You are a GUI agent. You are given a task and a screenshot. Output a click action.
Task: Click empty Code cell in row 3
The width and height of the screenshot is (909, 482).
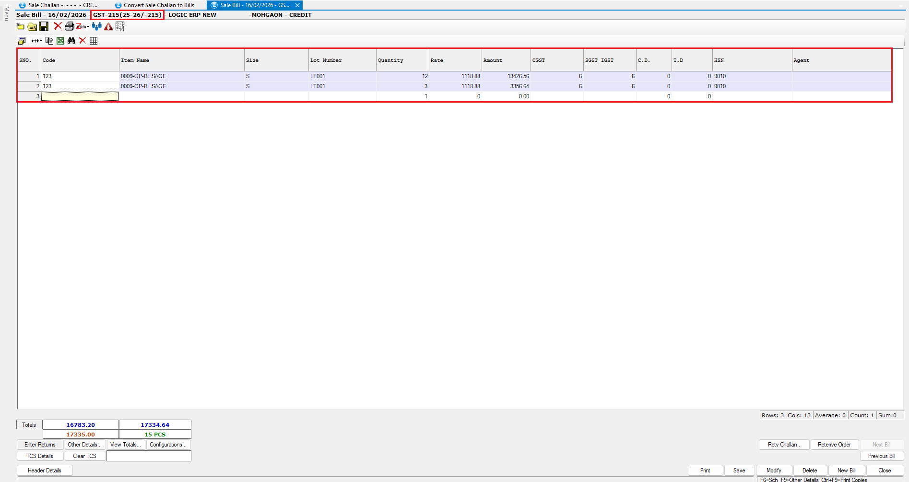coord(80,96)
